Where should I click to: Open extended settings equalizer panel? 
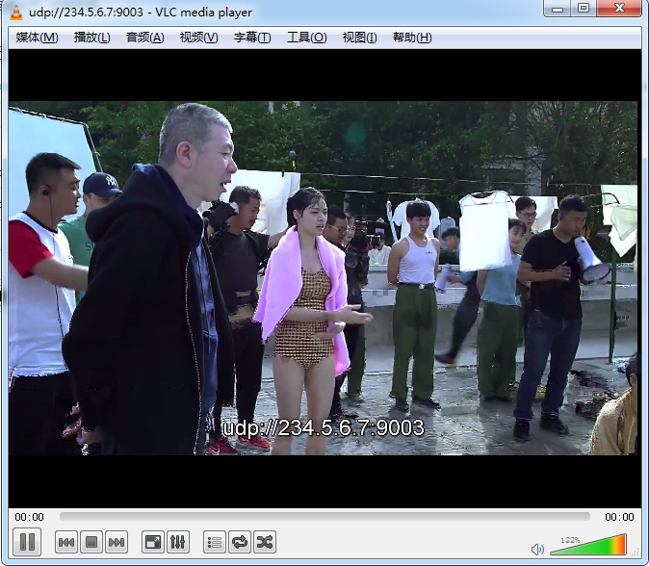(178, 542)
